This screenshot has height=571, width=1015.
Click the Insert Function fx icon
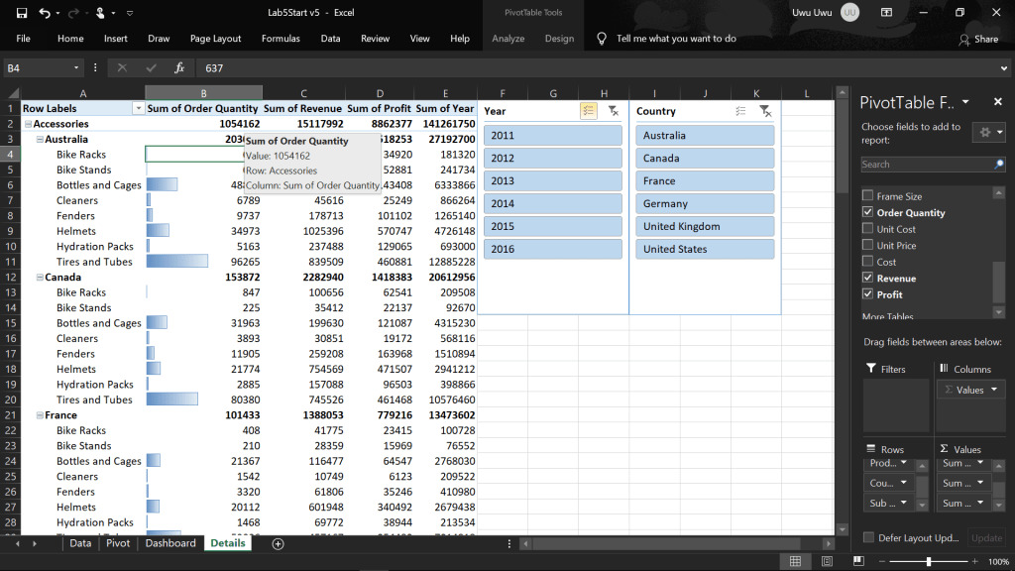(x=179, y=67)
